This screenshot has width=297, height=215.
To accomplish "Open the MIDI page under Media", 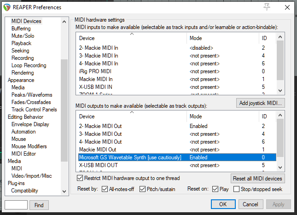I will click(17, 169).
